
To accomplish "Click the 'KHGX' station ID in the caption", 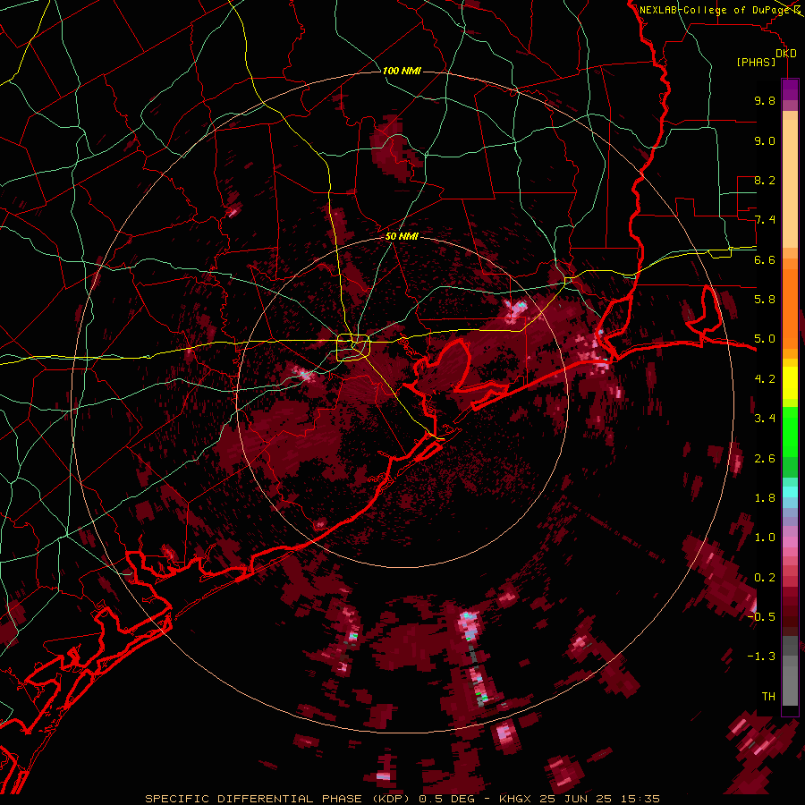I will (x=517, y=799).
